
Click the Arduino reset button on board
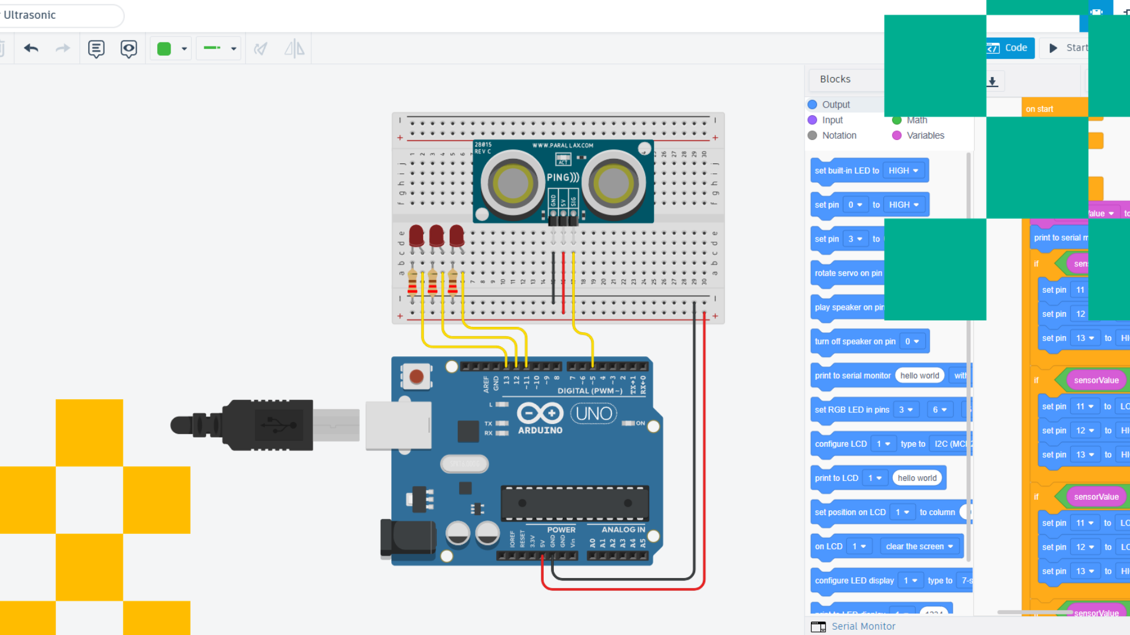tap(416, 376)
